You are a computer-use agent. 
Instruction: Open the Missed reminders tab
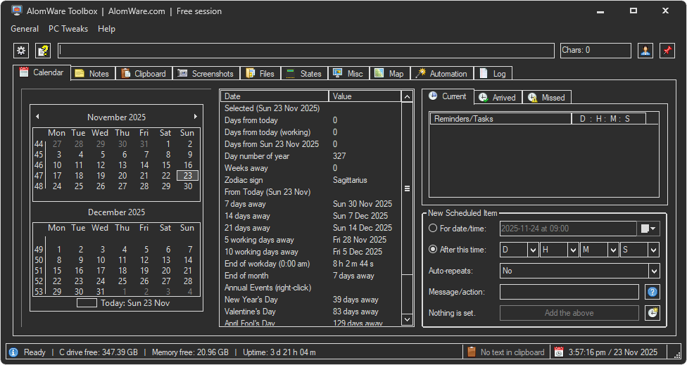[546, 97]
